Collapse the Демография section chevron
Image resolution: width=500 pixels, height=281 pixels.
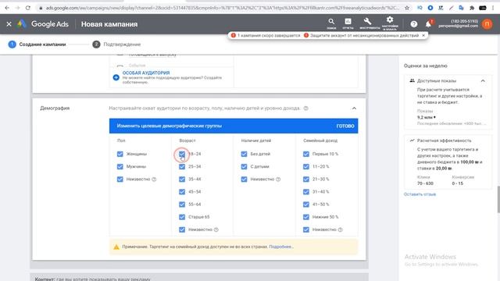point(354,108)
